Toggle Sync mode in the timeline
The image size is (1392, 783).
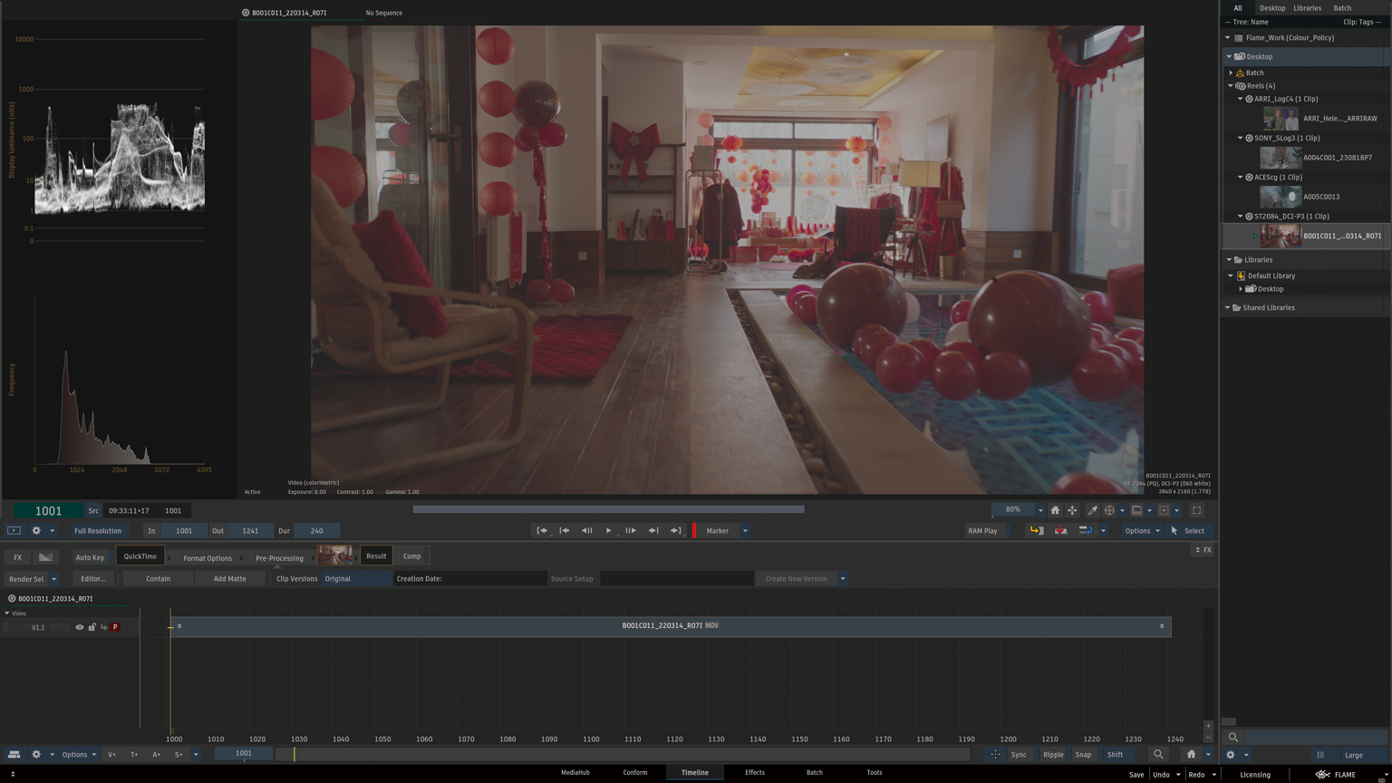1019,754
